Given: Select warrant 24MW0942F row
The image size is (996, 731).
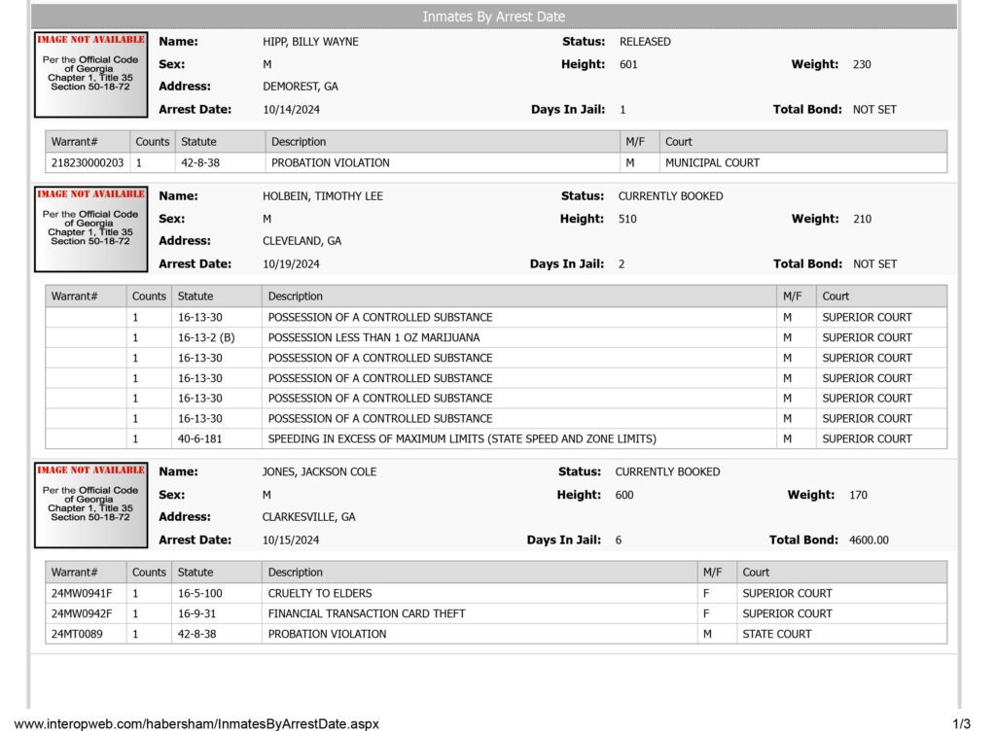Looking at the screenshot, I should 496,613.
